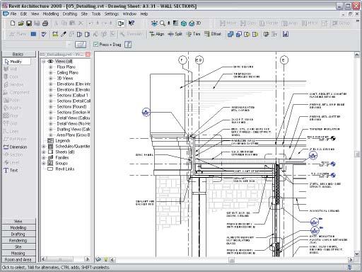Viewport: 362px width, 272px height.
Task: Click the drawing area horizontal scroll left arrow
Action: pos(112,260)
